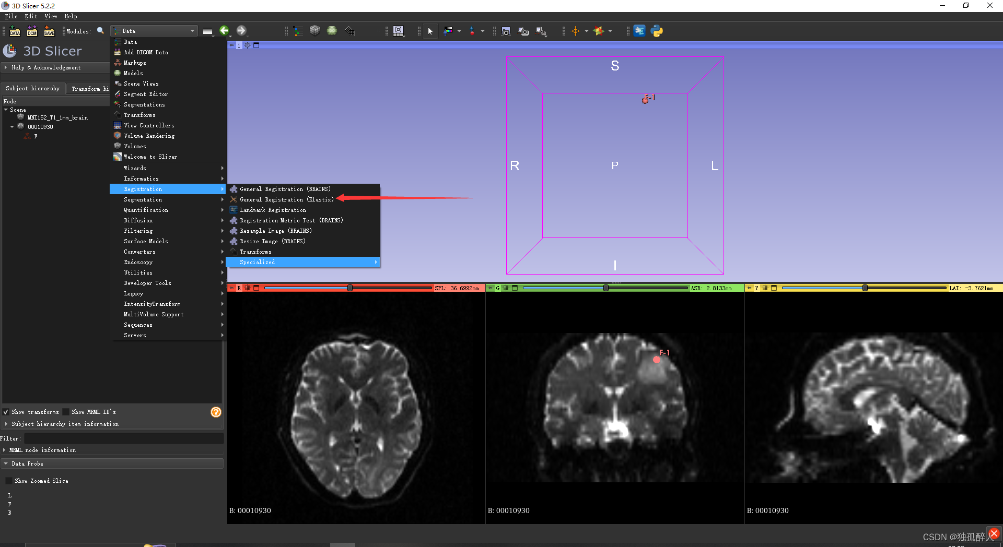Image resolution: width=1003 pixels, height=547 pixels.
Task: Open Models module green icon
Action: pos(332,31)
